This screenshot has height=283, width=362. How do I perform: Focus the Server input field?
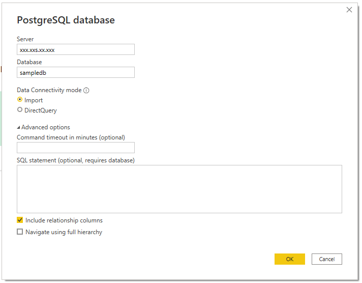[x=75, y=49]
